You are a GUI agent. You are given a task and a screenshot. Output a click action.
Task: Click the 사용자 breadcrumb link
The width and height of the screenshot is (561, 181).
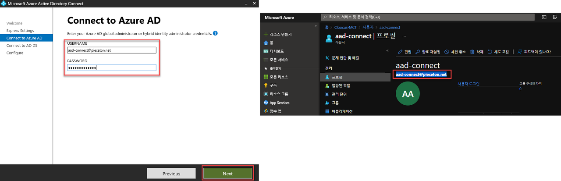click(x=368, y=27)
